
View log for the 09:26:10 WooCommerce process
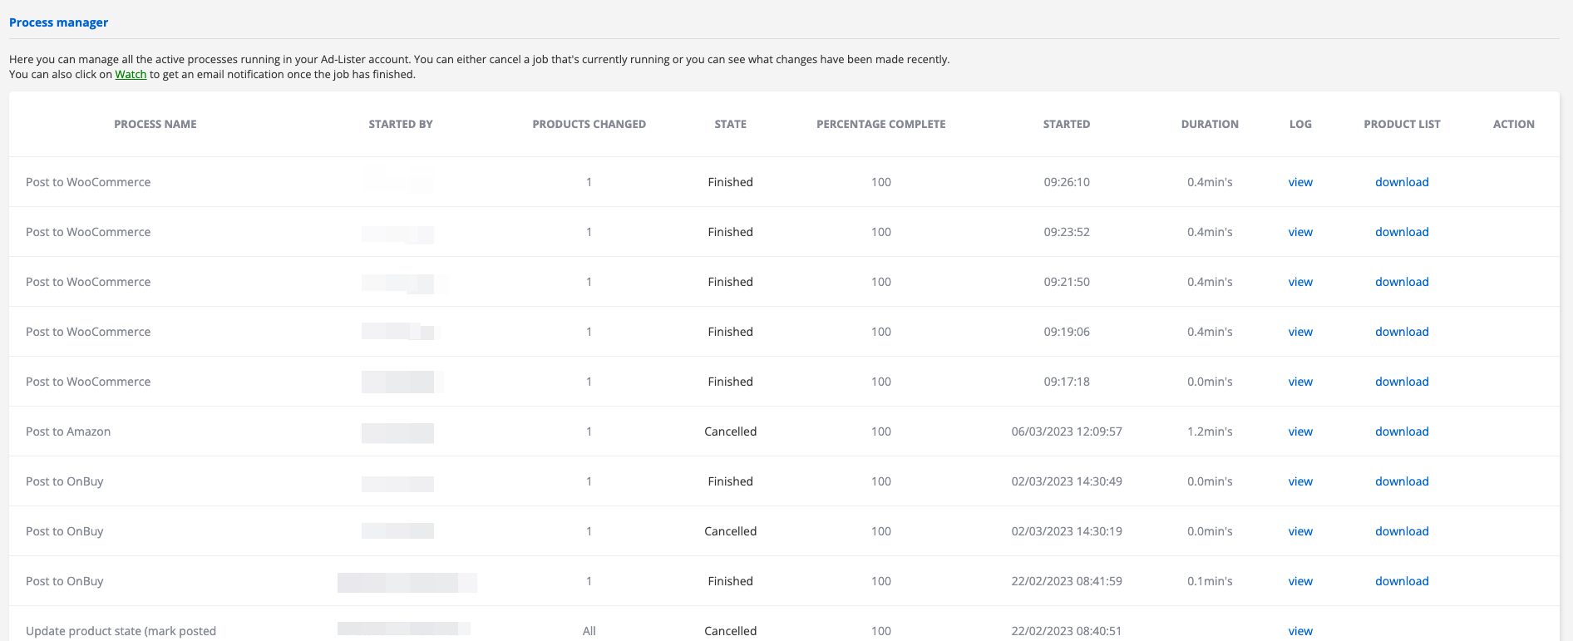1300,182
